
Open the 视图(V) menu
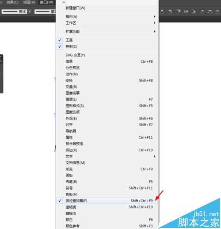pyautogui.click(x=29, y=2)
